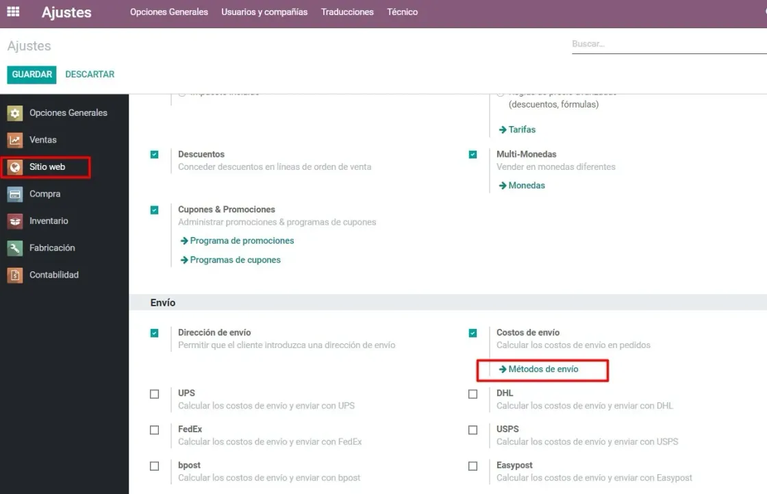This screenshot has width=767, height=494.
Task: Click 'Calcular los costos de envío en pedidos' text
Action: (x=573, y=345)
